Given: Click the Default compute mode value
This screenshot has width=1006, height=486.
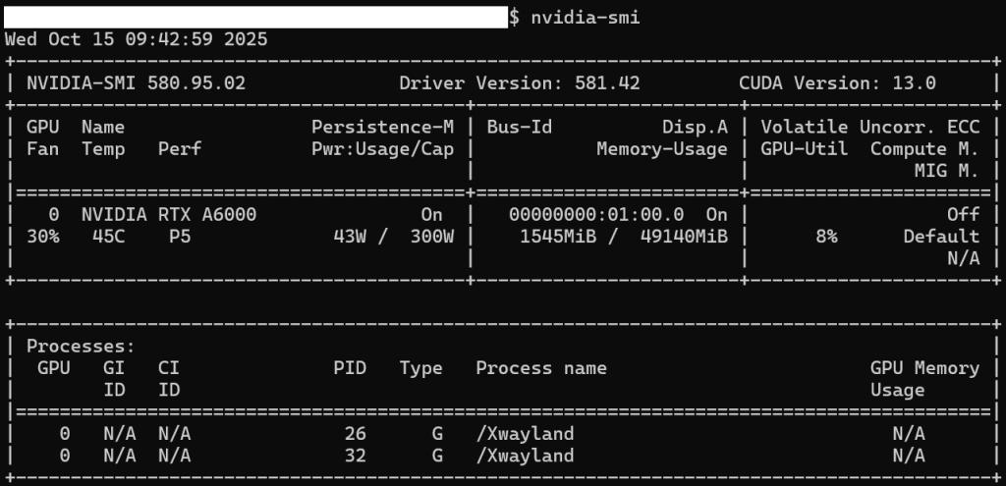Looking at the screenshot, I should click(941, 237).
